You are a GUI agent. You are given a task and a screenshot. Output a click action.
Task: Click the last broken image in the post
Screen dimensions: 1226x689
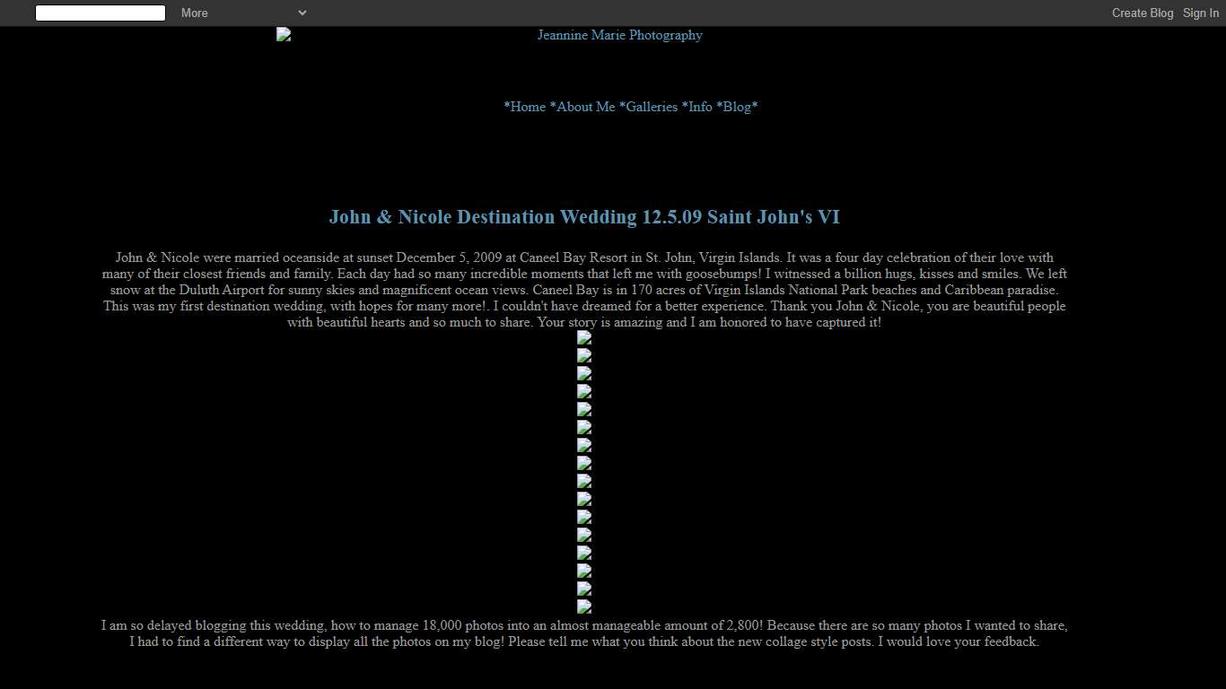[583, 607]
